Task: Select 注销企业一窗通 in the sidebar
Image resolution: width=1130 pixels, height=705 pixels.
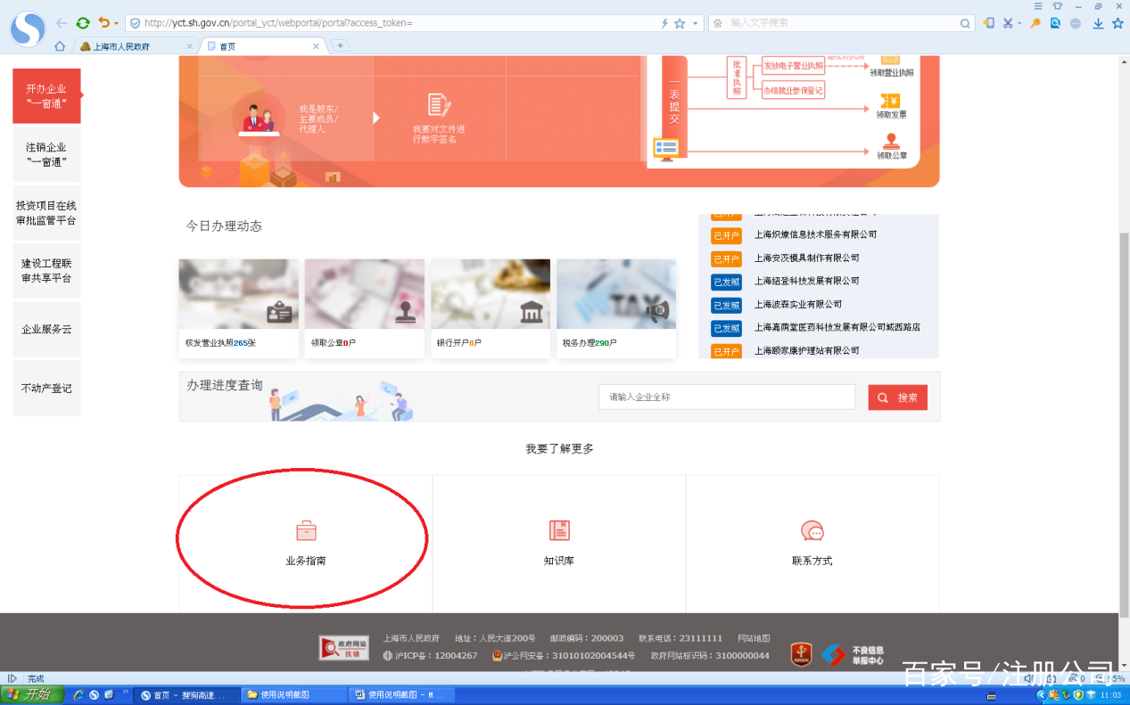Action: pyautogui.click(x=45, y=153)
